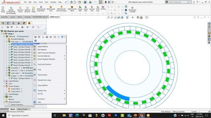The height and width of the screenshot is (118, 211).
Task: Open the Insert menu
Action: click(x=41, y=2)
